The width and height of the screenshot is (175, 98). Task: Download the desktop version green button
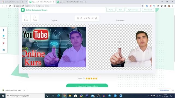(x=87, y=85)
